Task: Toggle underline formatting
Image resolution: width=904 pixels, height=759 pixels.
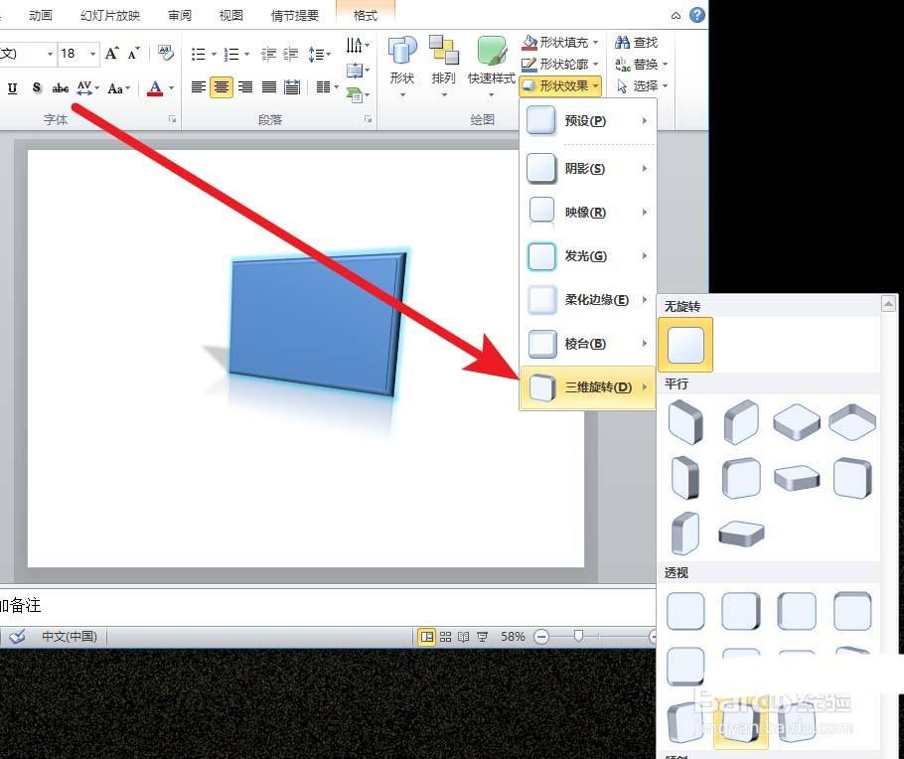Action: pyautogui.click(x=11, y=87)
